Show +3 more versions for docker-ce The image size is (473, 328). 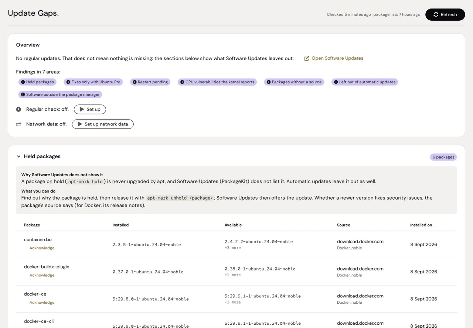(232, 303)
